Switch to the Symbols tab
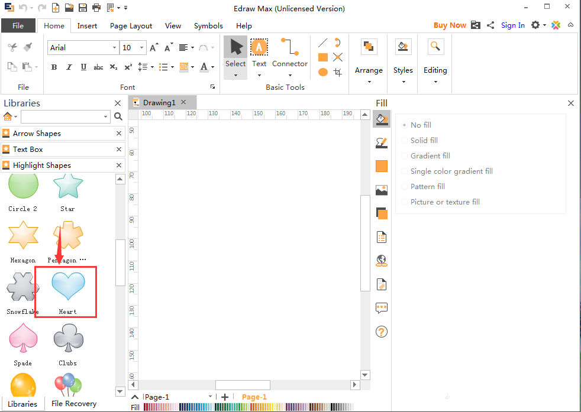Viewport: 581px width, 412px height. click(208, 25)
